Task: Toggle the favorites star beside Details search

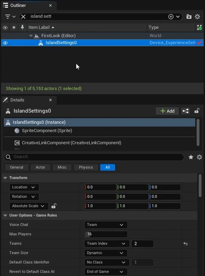Action: point(191,157)
